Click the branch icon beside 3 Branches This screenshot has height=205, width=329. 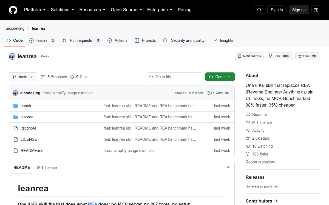coord(43,77)
